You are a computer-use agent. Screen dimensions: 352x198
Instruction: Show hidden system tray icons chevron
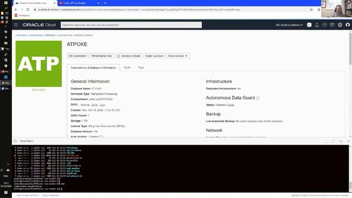coord(8,164)
